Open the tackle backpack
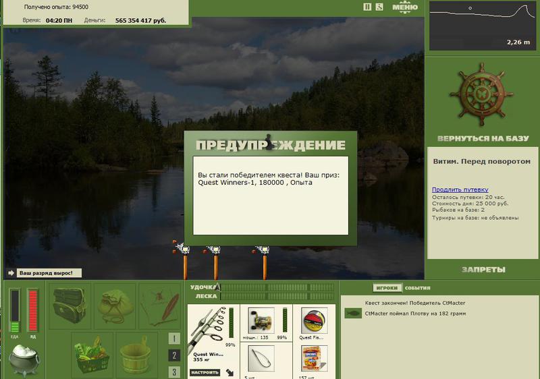The width and height of the screenshot is (540, 379). point(70,306)
